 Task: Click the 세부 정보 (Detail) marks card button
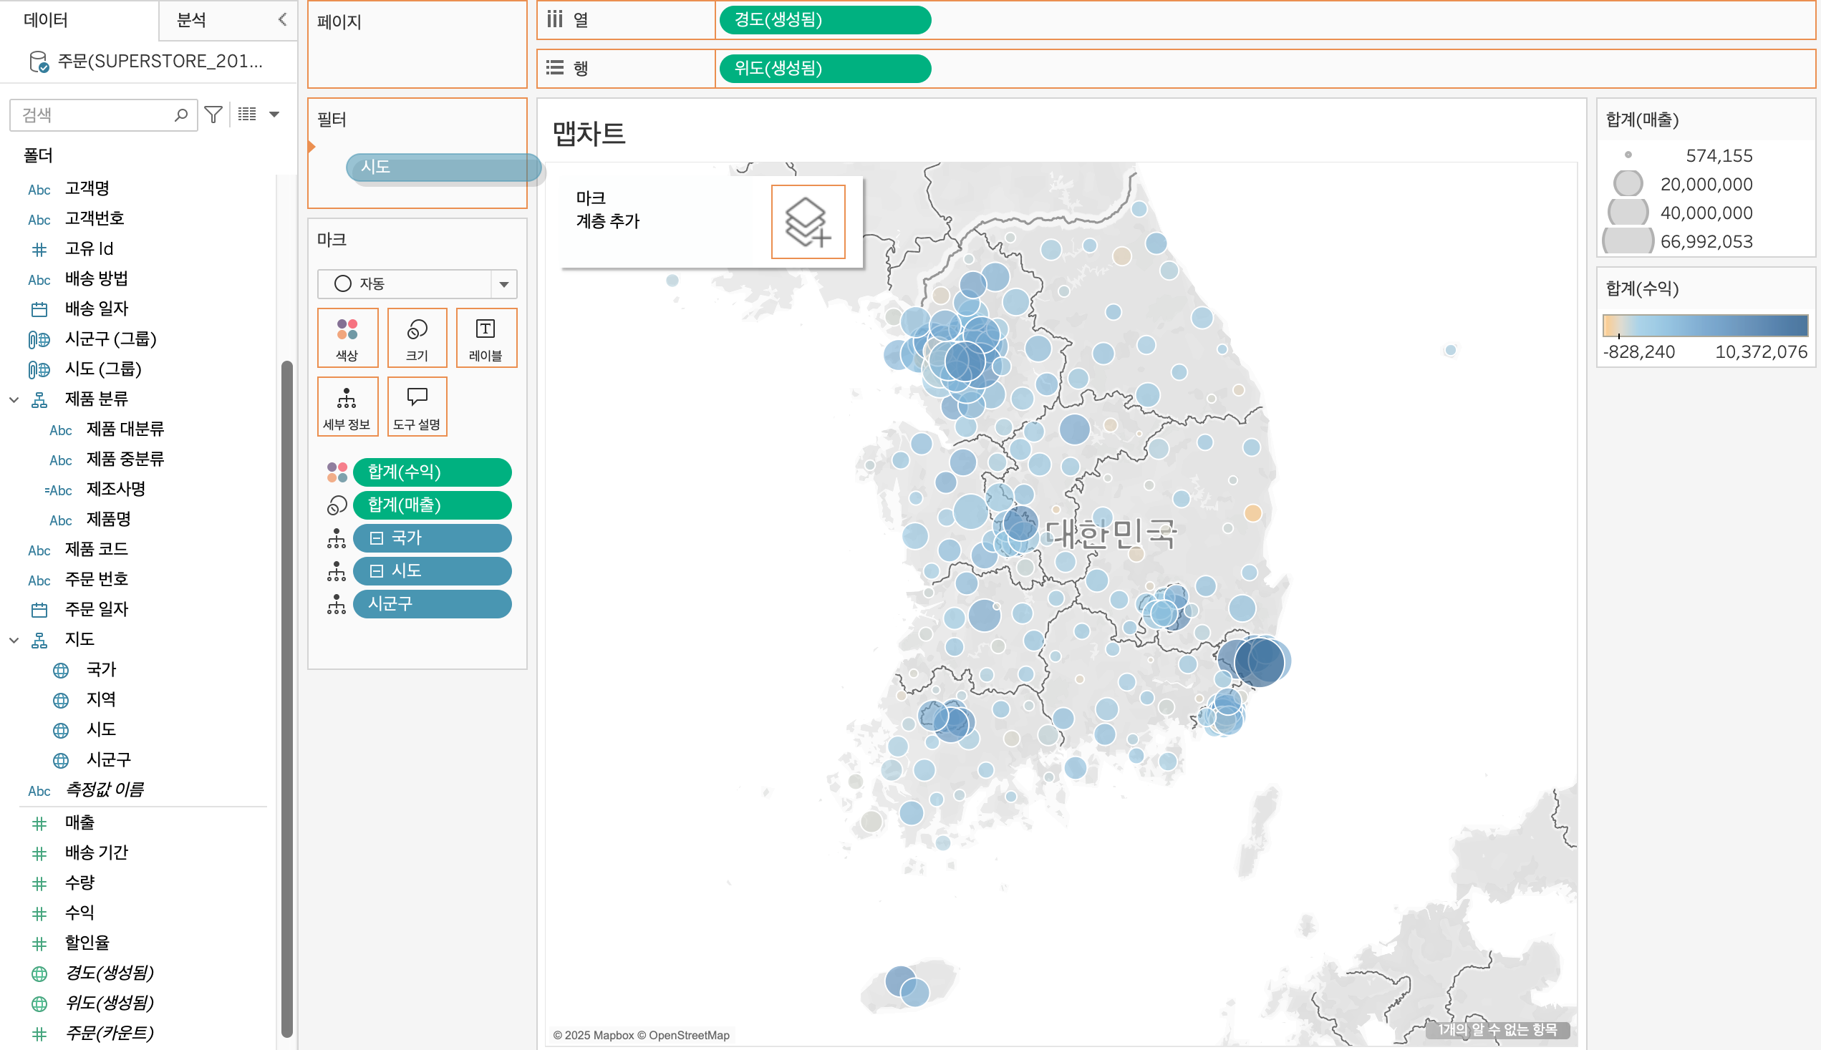347,406
